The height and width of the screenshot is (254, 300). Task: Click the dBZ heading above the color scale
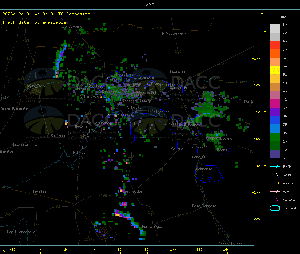click(x=283, y=17)
